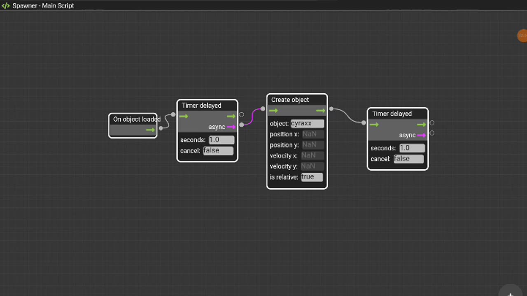Toggle cancel value in first Timer delayed
Viewport: 527px width, 296px height.
tap(218, 150)
